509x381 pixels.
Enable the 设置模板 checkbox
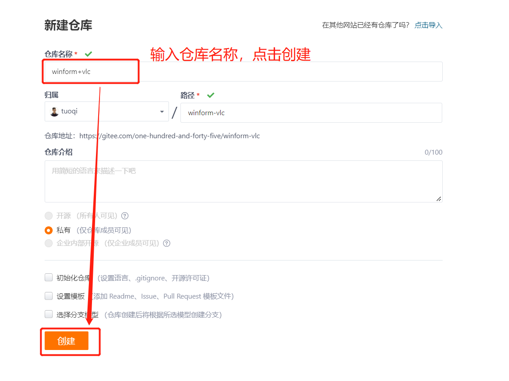click(49, 296)
